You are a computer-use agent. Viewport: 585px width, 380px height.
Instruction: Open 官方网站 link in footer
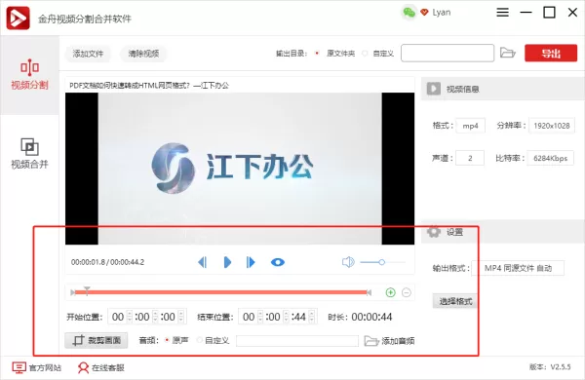coord(37,367)
